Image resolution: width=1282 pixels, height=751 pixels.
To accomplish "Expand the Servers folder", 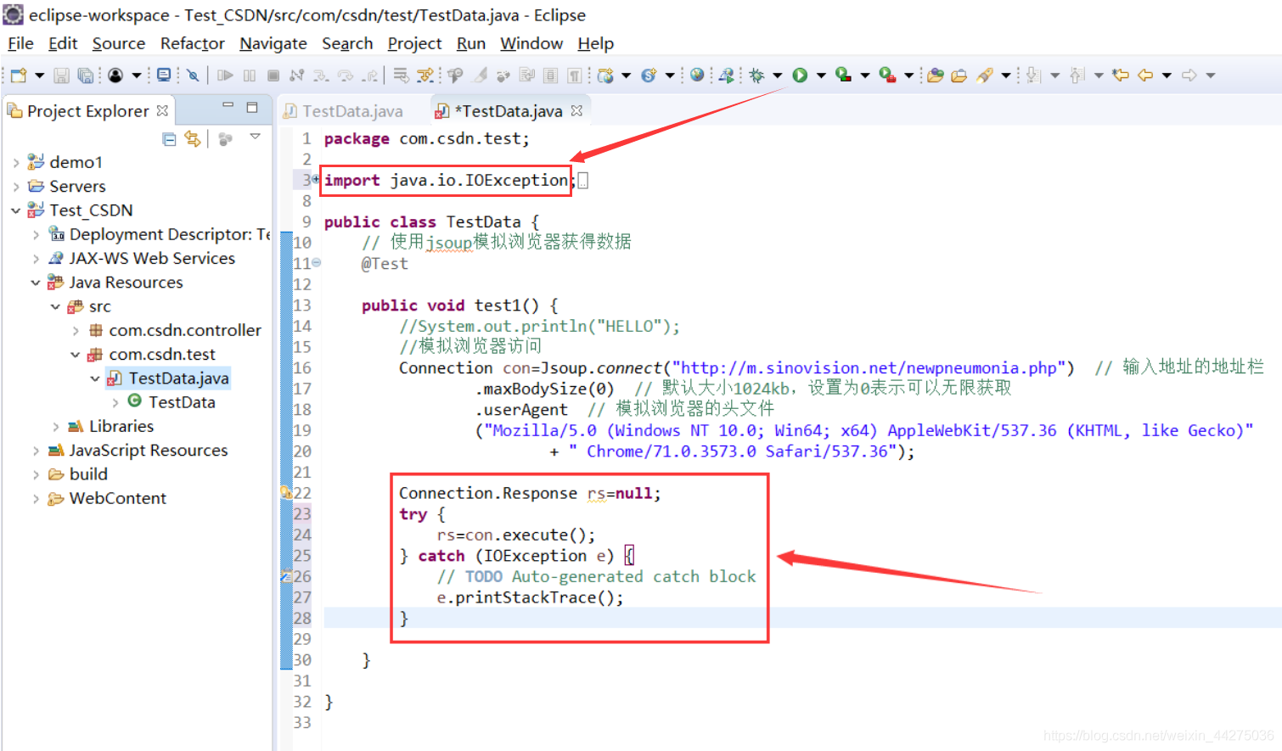I will coord(16,186).
